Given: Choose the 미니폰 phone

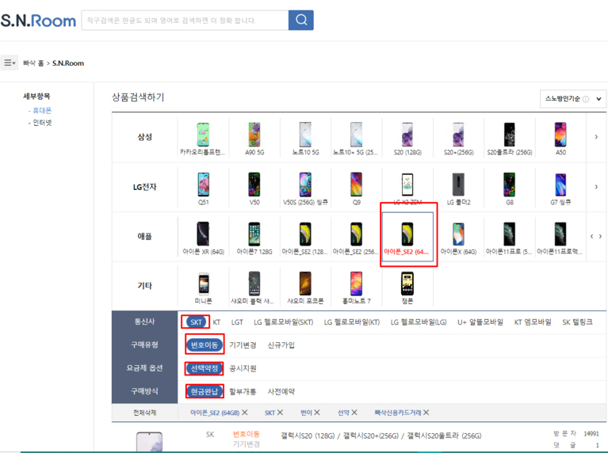Looking at the screenshot, I should [203, 287].
